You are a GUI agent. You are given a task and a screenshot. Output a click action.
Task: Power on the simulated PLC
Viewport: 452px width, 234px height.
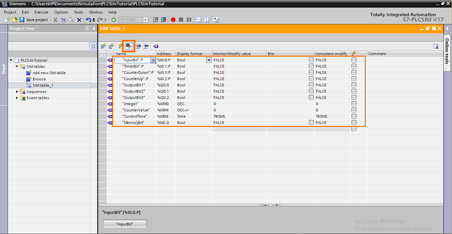(x=114, y=20)
